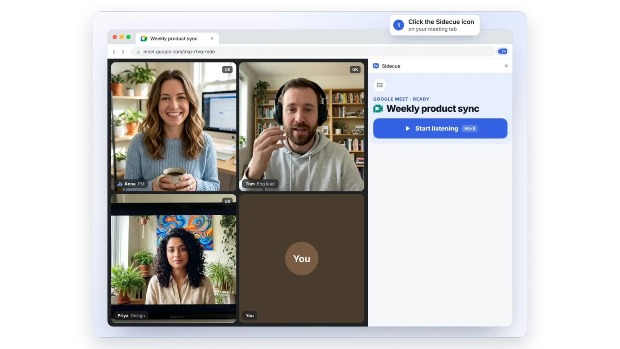Click the US badge on Anna's tile
The height and width of the screenshot is (349, 620).
click(227, 69)
